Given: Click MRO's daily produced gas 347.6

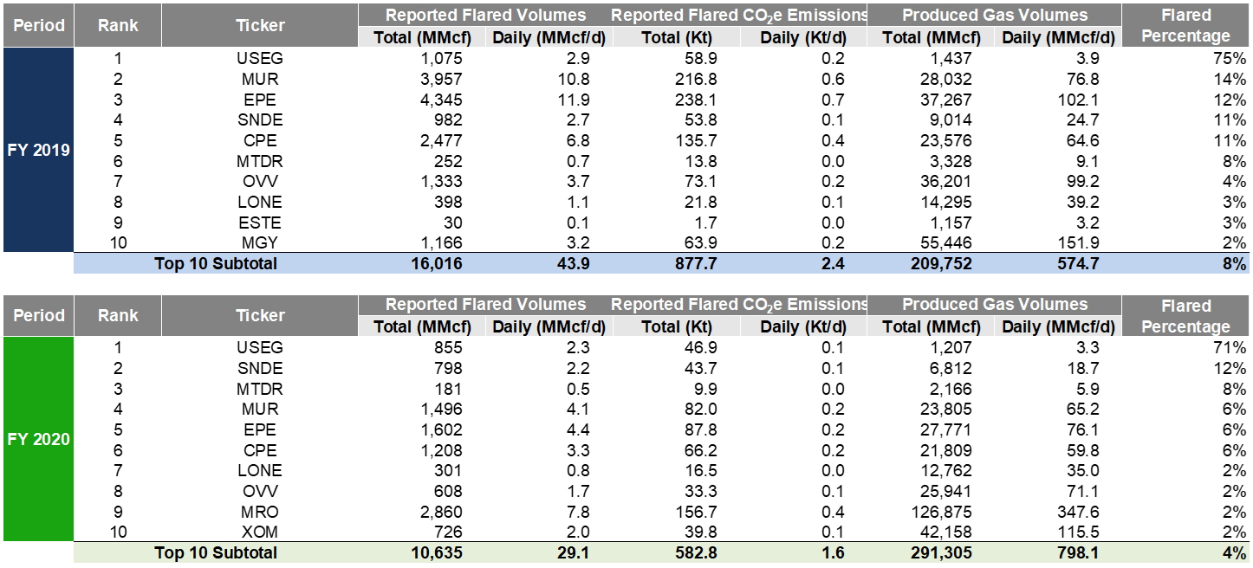Looking at the screenshot, I should click(1080, 512).
